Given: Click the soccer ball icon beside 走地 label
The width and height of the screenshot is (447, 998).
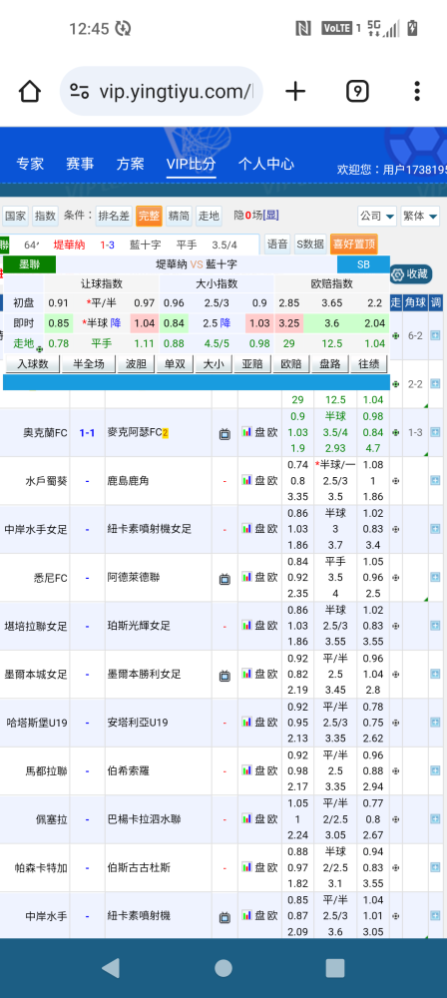Looking at the screenshot, I should [x=40, y=348].
